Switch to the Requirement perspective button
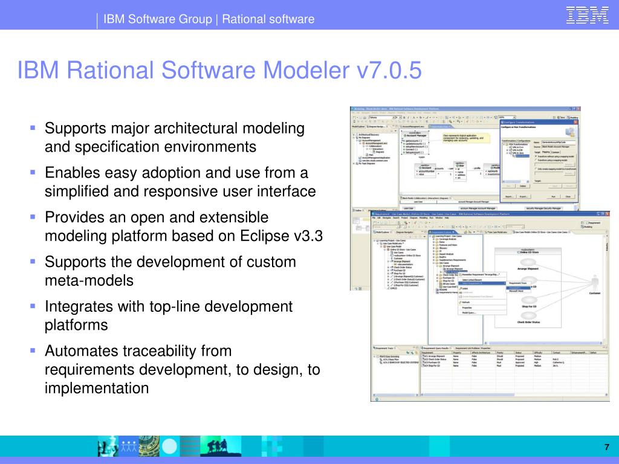The width and height of the screenshot is (619, 464). click(x=594, y=223)
